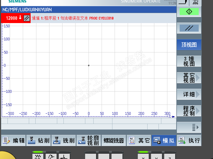Click the alarm cancel reset icon beside 12080
Screen dimensions: 213x159
pyautogui.click(x=27, y=18)
